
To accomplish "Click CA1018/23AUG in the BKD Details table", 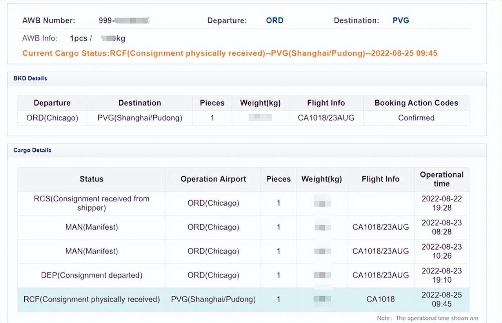I will 326,118.
